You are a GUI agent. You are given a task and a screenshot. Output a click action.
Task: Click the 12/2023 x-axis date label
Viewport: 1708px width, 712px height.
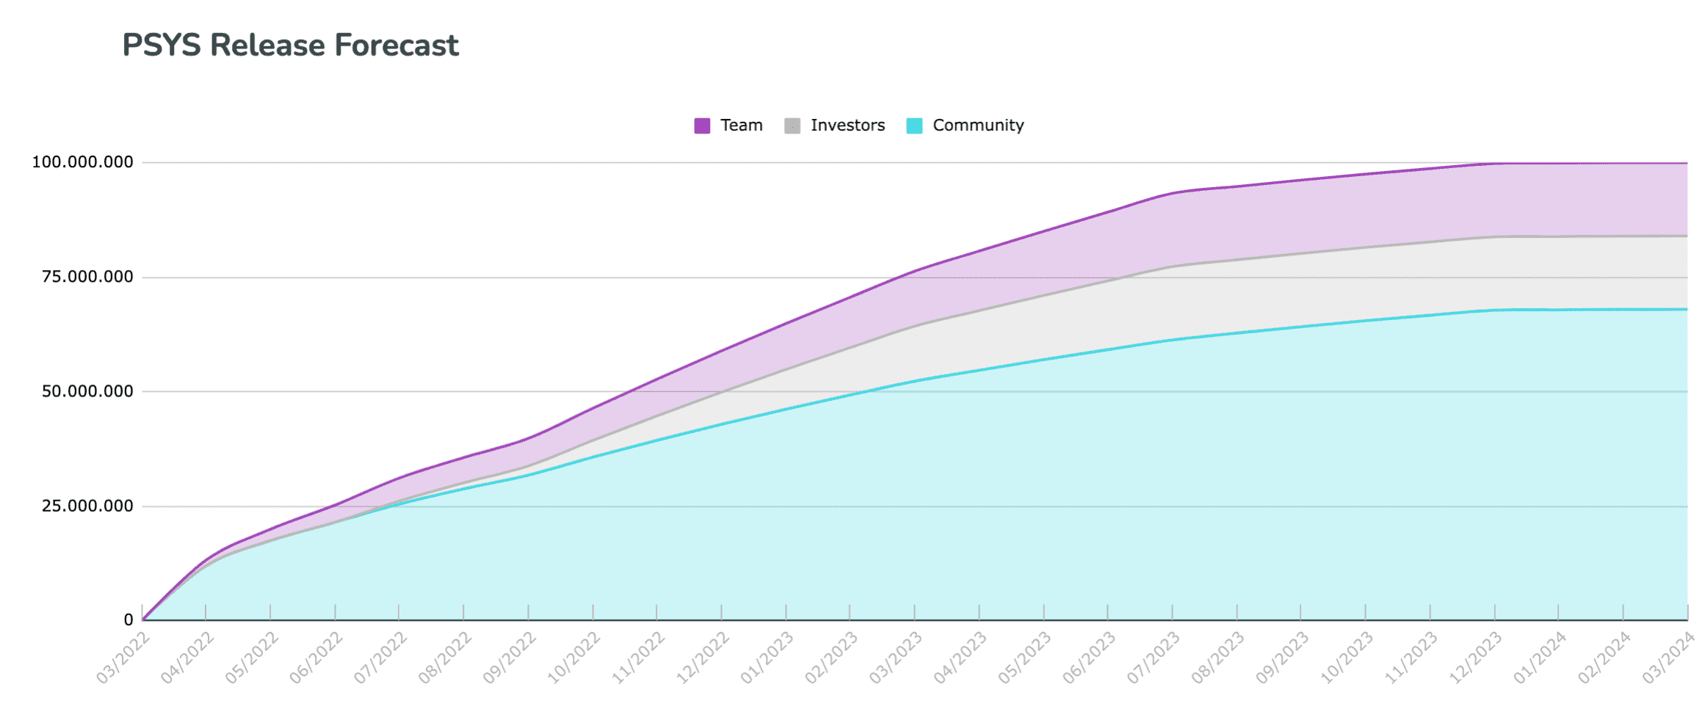1476,658
